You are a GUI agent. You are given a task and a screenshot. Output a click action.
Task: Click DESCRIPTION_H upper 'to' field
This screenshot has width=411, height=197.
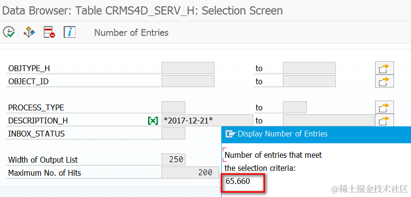pyautogui.click(x=329, y=121)
